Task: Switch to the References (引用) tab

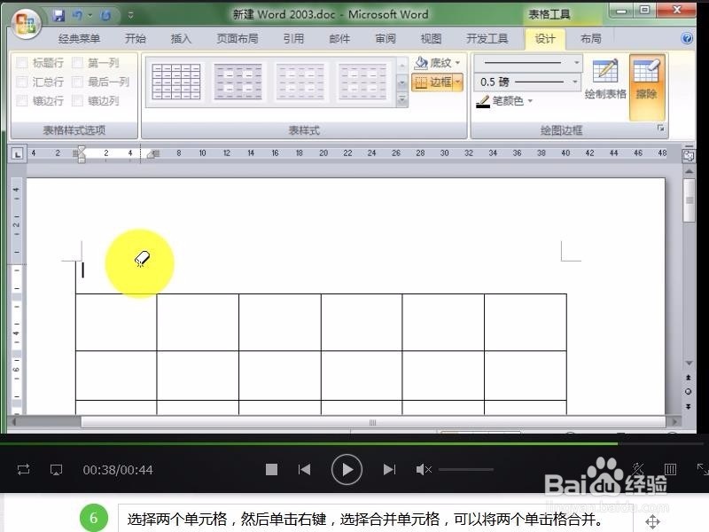Action: [x=293, y=39]
